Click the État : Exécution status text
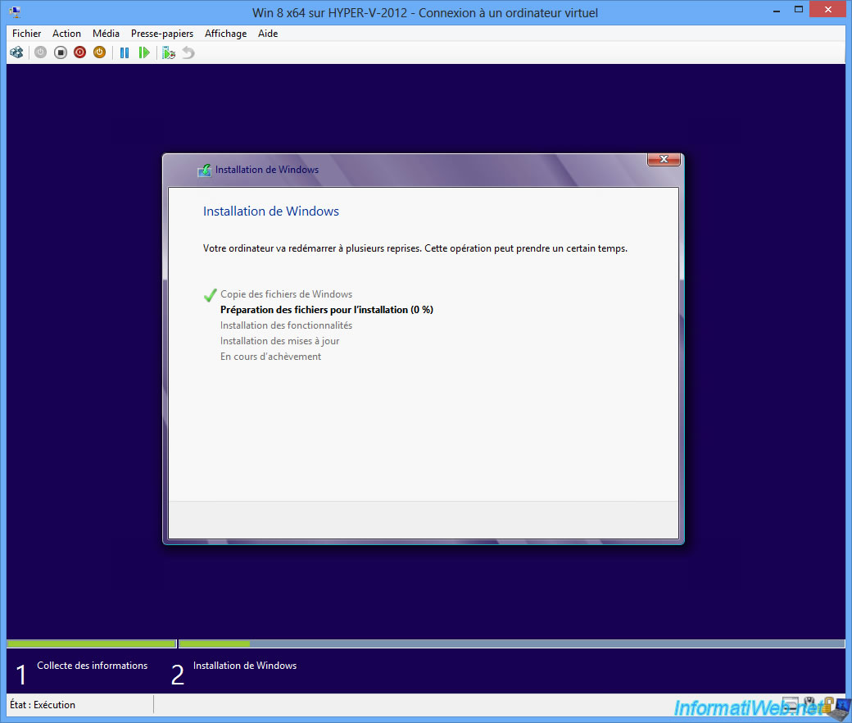 coord(43,704)
